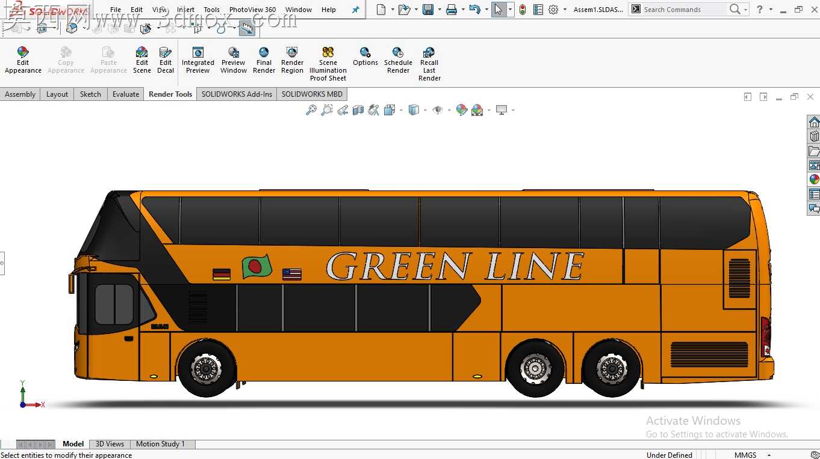Open the Edit Appearance tool
This screenshot has width=820, height=459.
coord(23,60)
